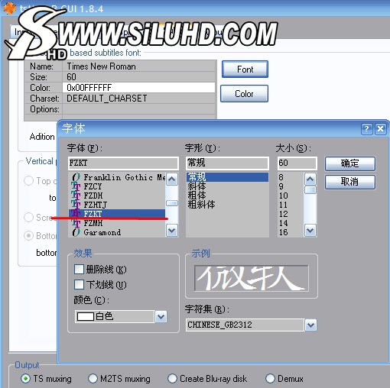Click the TrueType icon beside FZMH
This screenshot has height=388, width=390.
[76, 223]
